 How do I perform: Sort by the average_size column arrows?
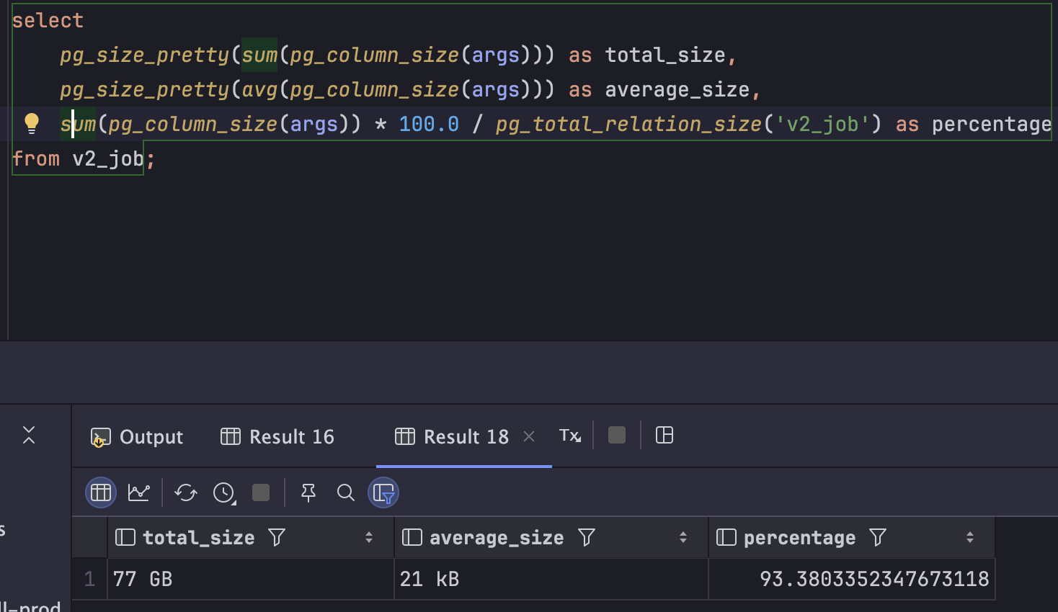click(x=683, y=537)
